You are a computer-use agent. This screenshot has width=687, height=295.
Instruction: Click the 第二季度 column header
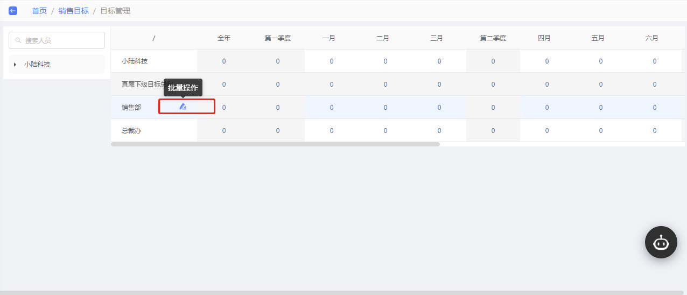click(x=493, y=38)
